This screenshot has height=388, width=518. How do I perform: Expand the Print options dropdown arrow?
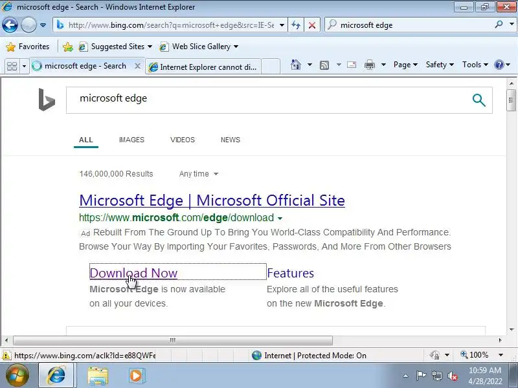pos(383,65)
